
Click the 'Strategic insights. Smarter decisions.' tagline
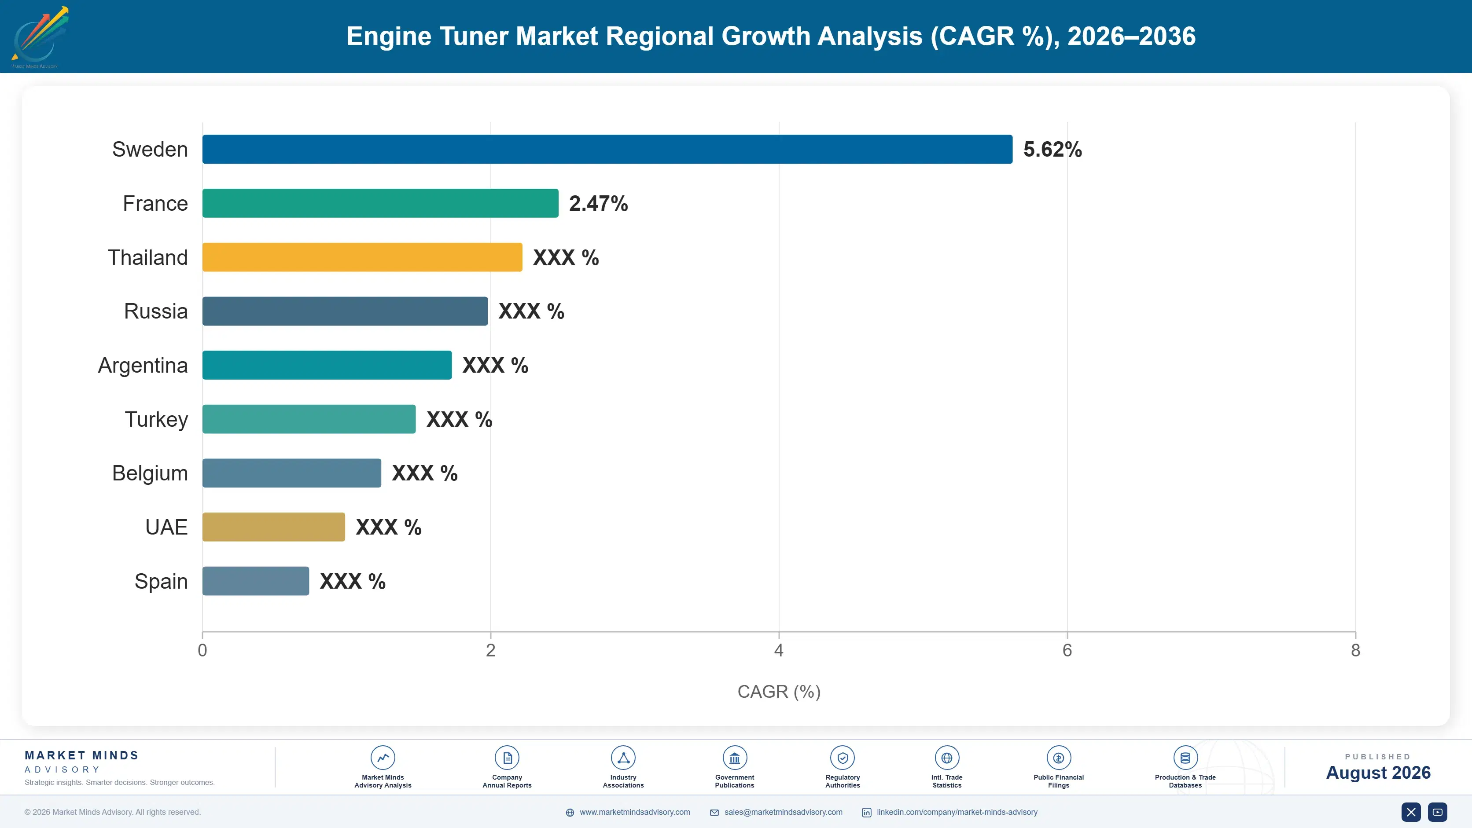tap(119, 782)
